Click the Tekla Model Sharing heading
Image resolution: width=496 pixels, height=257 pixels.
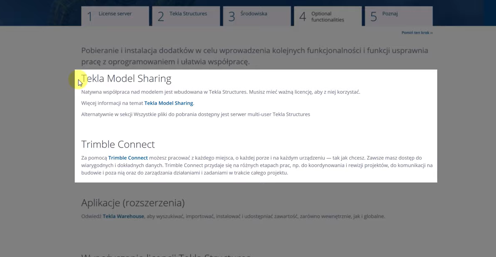click(x=126, y=78)
